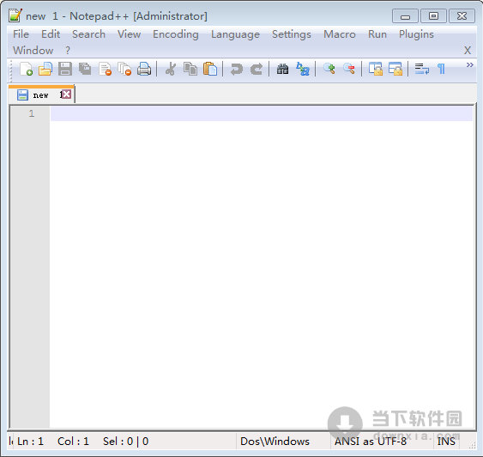Click the Notepad++ application icon in title bar

pyautogui.click(x=15, y=15)
